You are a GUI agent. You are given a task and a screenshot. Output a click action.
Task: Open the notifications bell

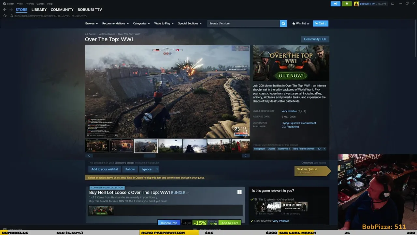click(347, 4)
